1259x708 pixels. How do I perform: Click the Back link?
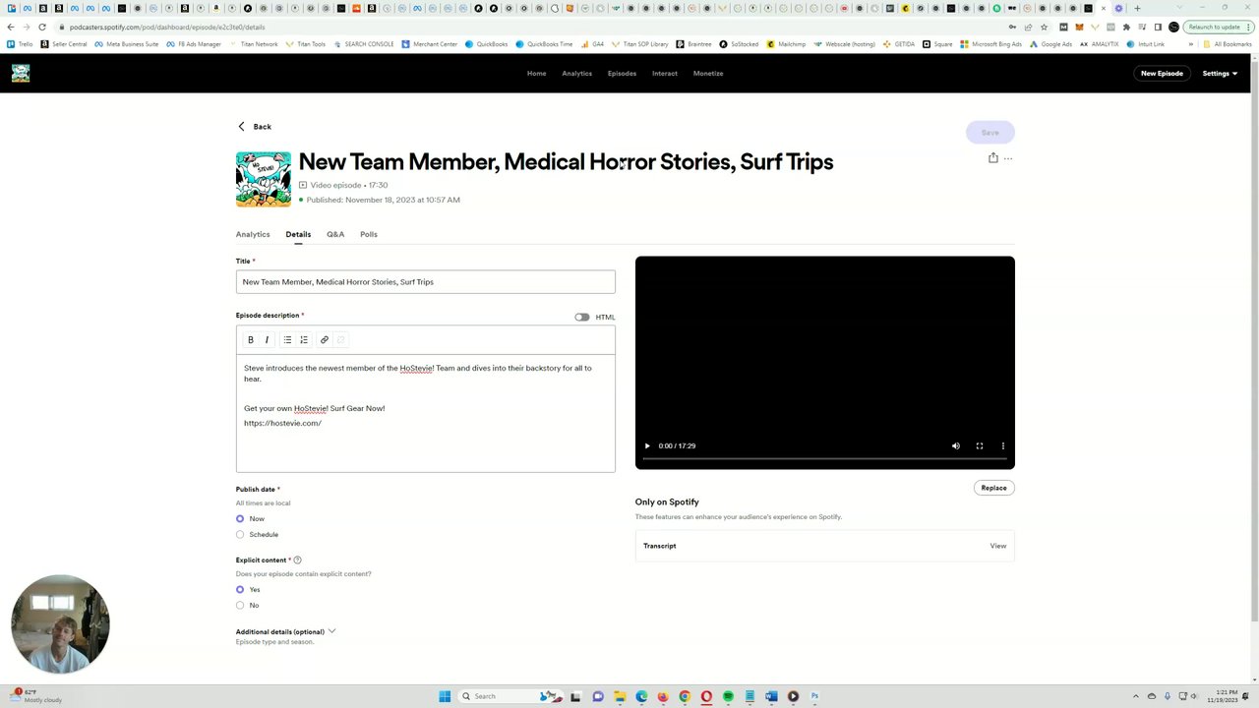pos(254,127)
